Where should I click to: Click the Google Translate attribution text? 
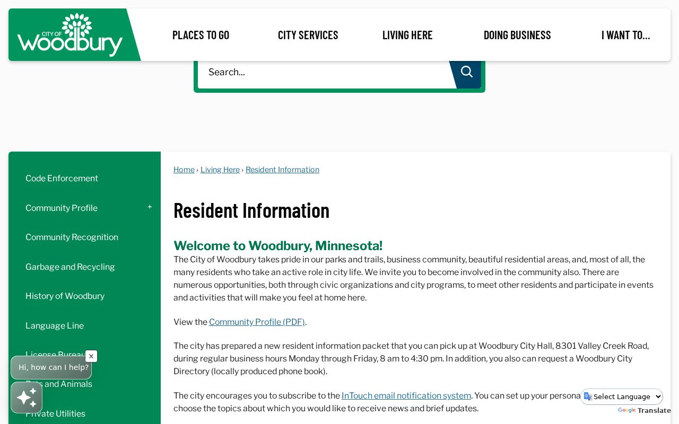click(x=645, y=411)
